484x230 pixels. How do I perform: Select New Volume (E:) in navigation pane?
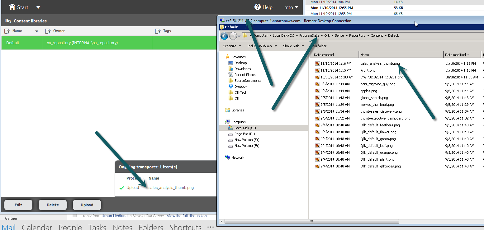tap(247, 140)
